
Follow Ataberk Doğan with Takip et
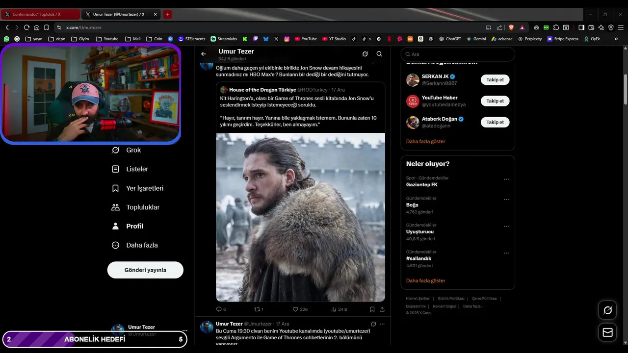pyautogui.click(x=495, y=122)
